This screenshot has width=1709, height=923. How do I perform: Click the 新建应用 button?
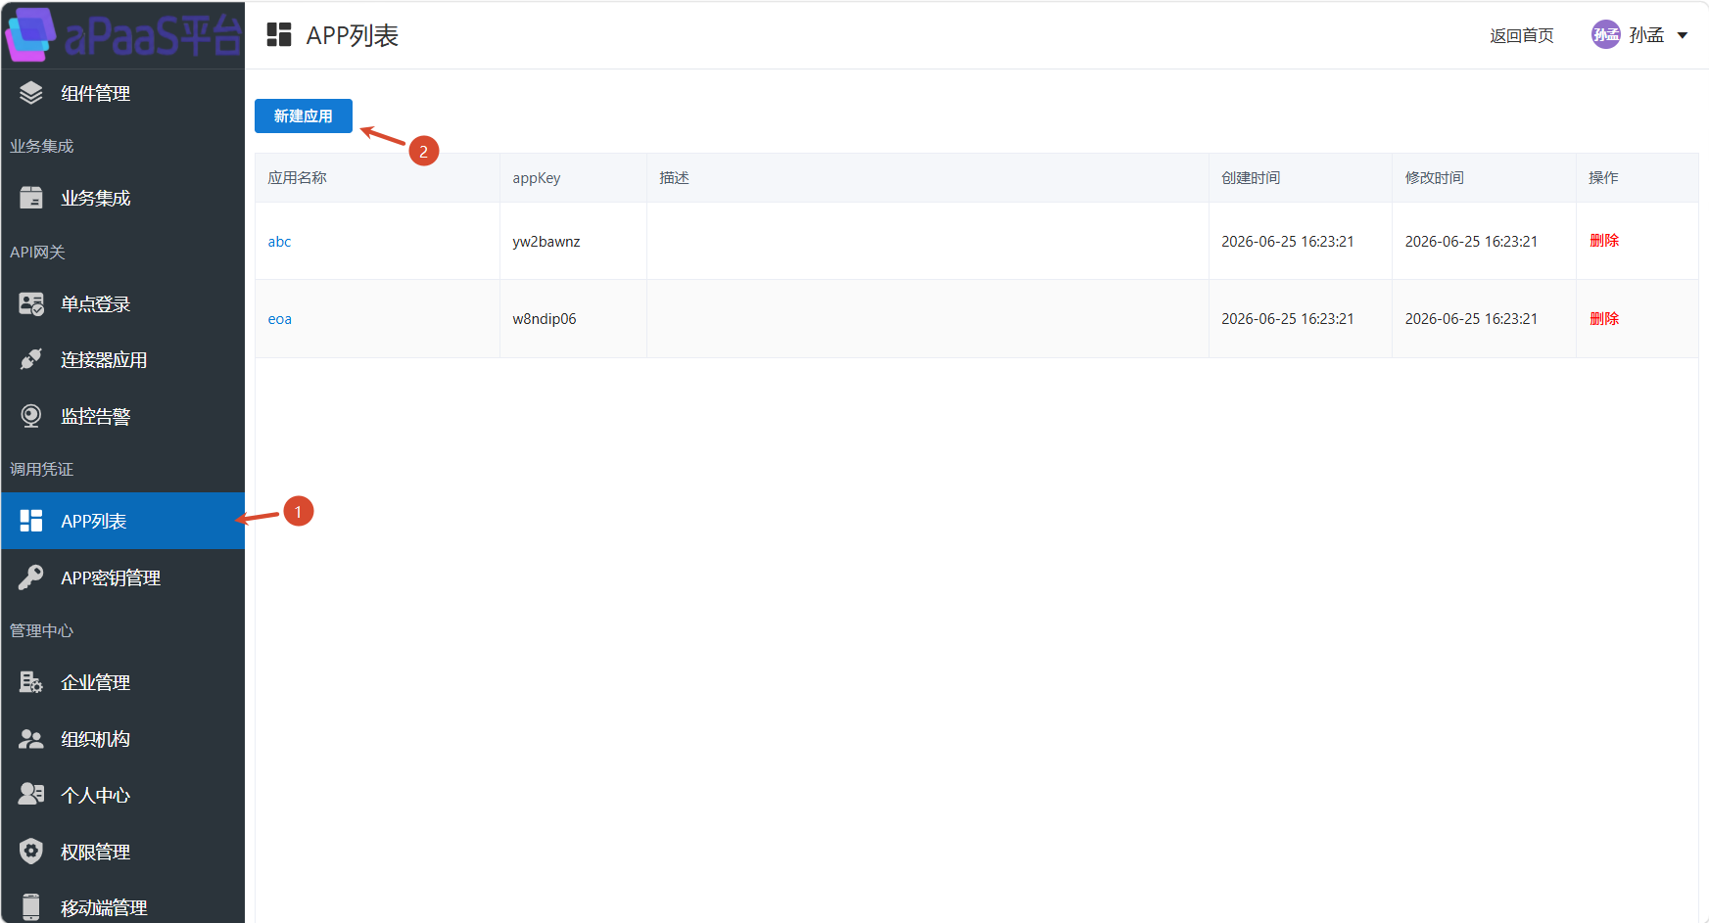point(304,115)
